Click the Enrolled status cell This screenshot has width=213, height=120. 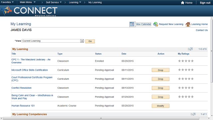coord(99,61)
